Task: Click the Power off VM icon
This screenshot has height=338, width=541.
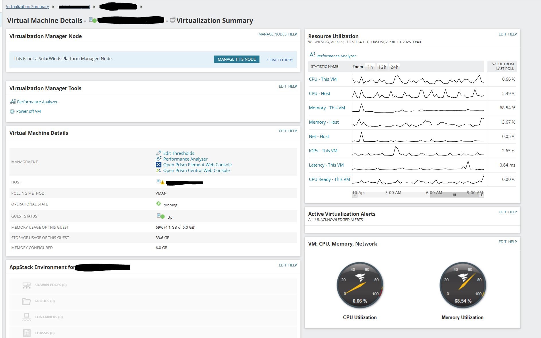Action: pos(12,111)
